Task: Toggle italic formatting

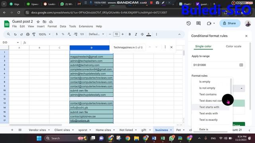Action: pos(136,34)
